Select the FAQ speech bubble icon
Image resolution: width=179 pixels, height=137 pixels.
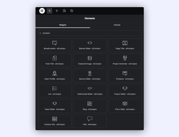[90, 119]
